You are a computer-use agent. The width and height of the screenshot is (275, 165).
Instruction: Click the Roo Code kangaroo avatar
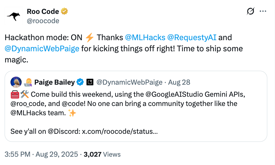click(x=14, y=16)
